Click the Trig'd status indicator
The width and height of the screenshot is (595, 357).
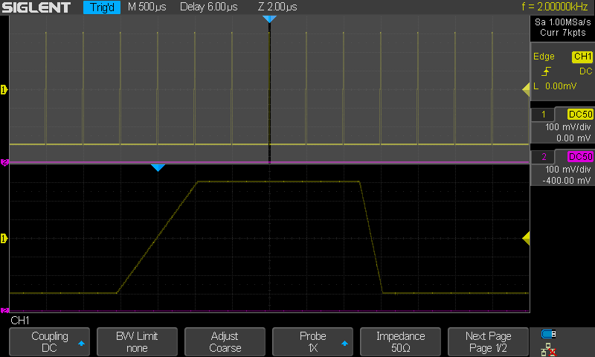click(102, 7)
